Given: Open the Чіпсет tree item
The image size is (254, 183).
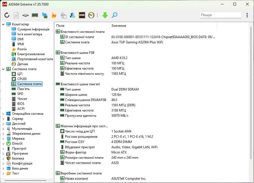Looking at the screenshot, I should click(22, 99).
